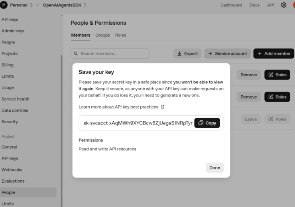295x207 pixels.
Task: Open Docs in the top navigation
Action: click(x=254, y=5)
